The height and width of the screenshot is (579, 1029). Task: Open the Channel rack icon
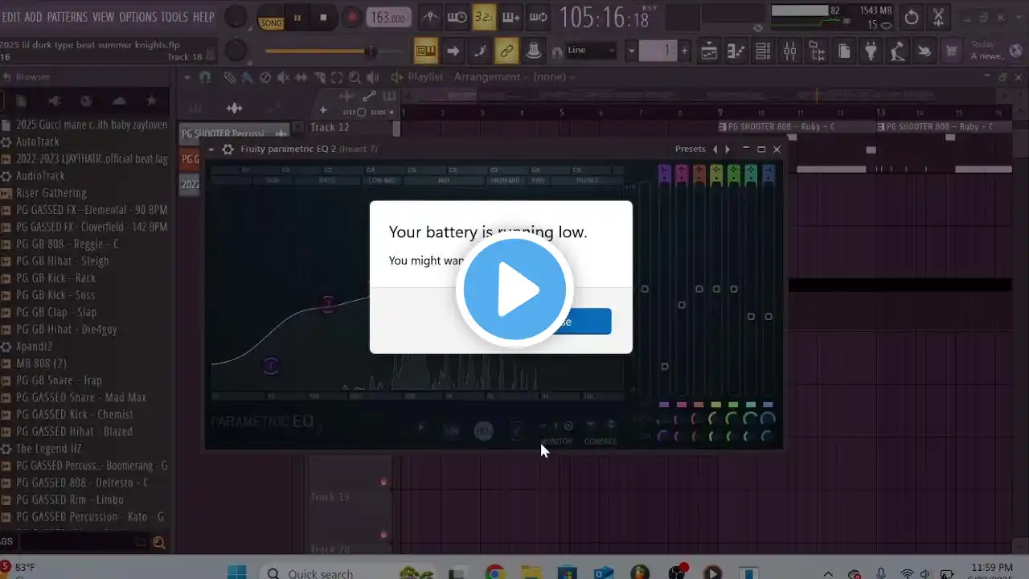click(x=763, y=52)
